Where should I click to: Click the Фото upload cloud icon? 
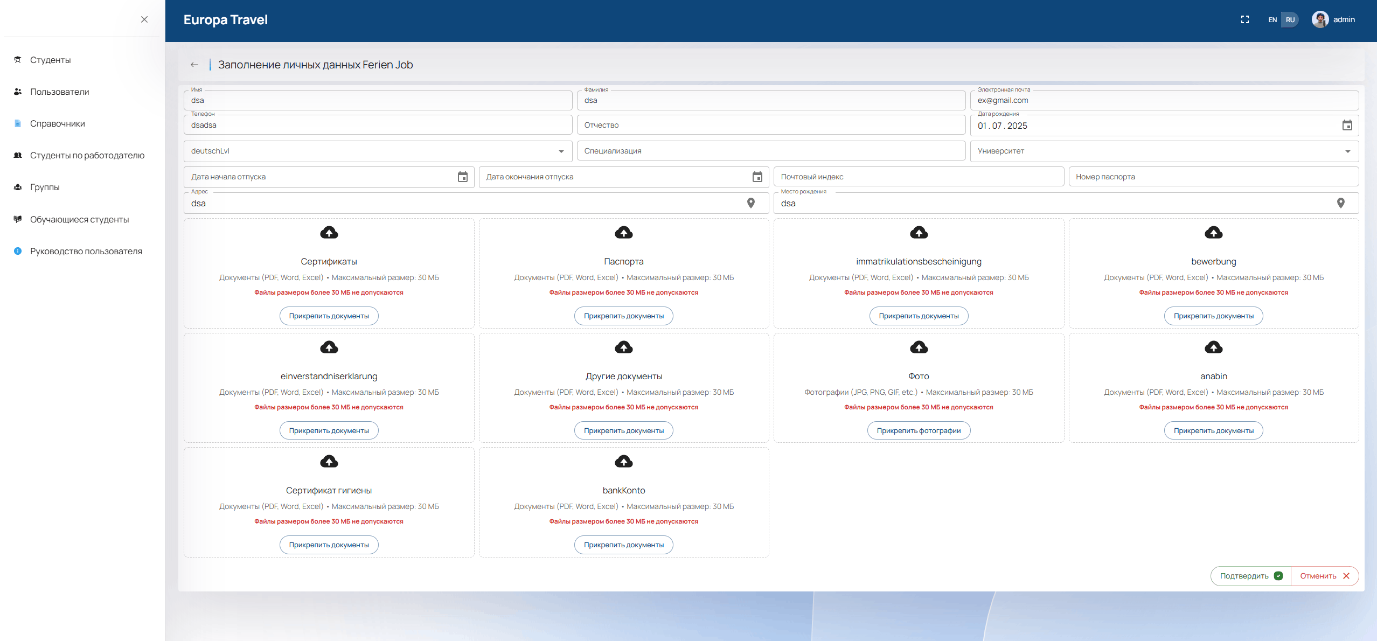pos(919,347)
